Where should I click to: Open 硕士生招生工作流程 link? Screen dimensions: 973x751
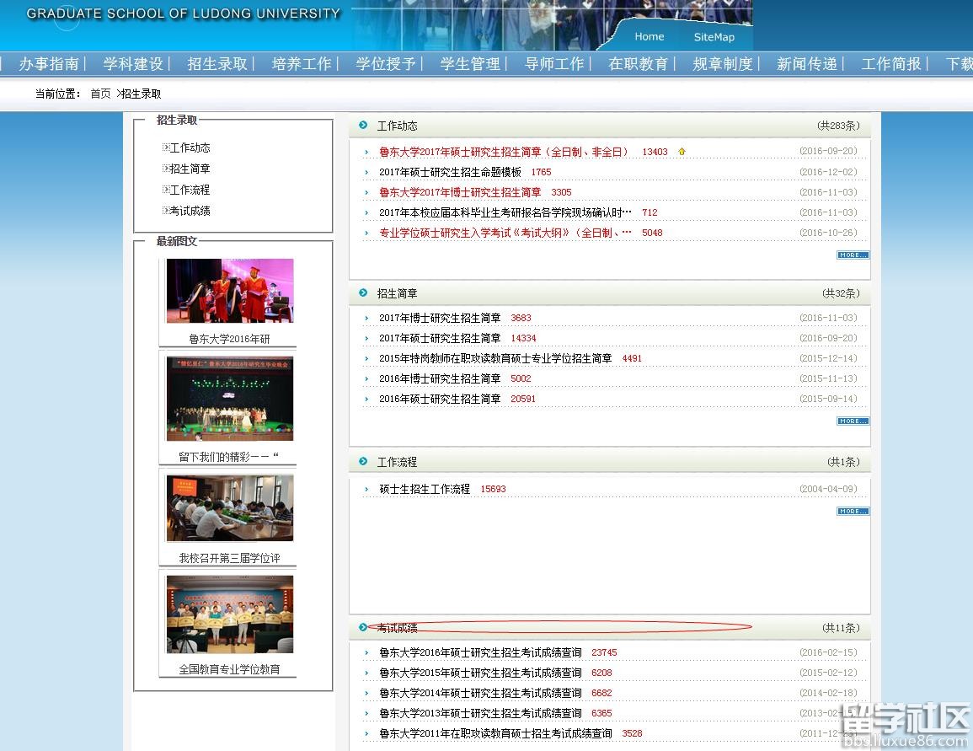point(425,489)
